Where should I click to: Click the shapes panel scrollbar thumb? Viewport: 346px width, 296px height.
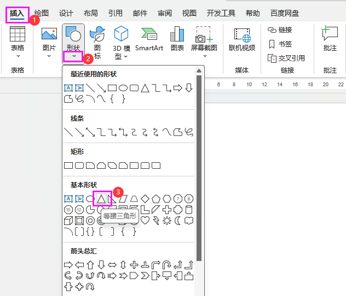coord(199,168)
